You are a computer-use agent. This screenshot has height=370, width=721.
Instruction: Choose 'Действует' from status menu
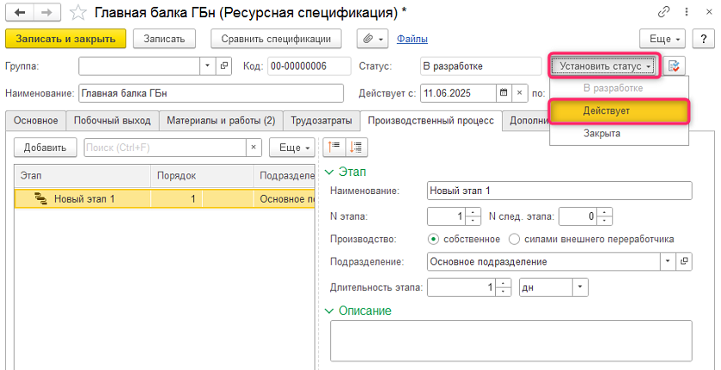[618, 111]
